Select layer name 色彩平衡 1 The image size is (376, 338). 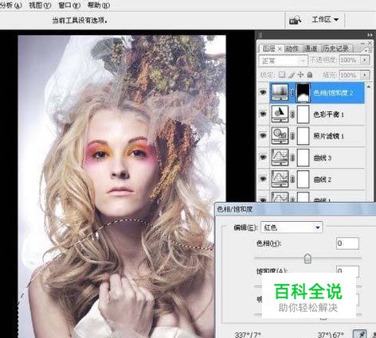point(328,115)
